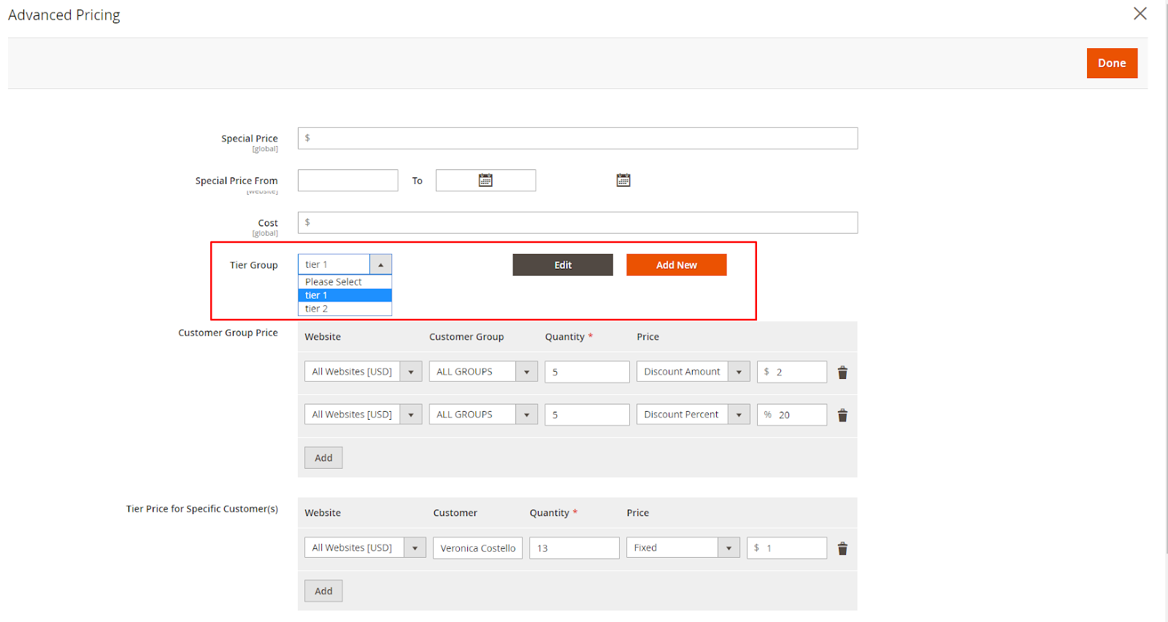Click the Edit tier group button
The image size is (1168, 622).
tap(562, 265)
